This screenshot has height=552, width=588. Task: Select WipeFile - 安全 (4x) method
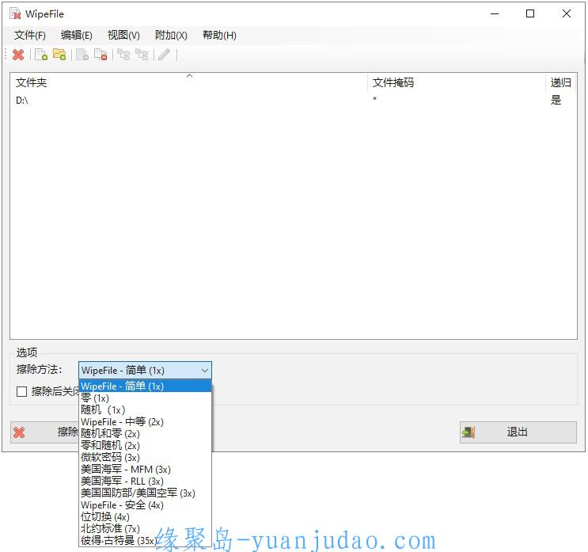145,505
